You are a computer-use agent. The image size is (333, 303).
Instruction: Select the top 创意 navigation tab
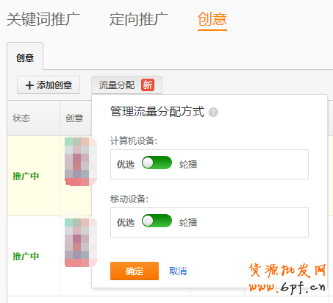click(212, 19)
